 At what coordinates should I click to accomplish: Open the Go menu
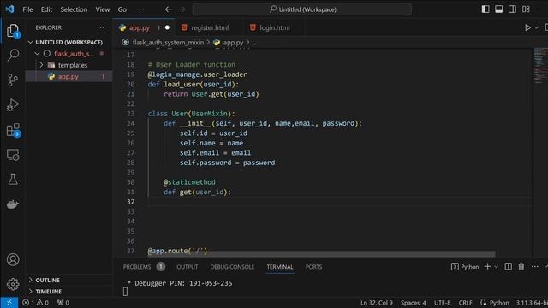(x=122, y=9)
